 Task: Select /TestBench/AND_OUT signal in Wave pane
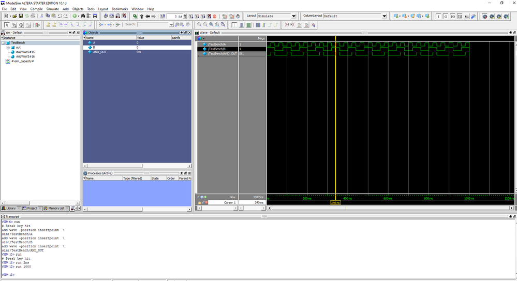point(222,53)
